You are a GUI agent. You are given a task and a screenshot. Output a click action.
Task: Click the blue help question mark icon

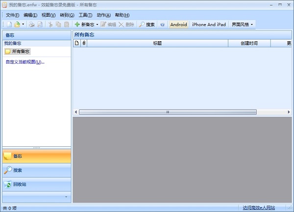162,24
